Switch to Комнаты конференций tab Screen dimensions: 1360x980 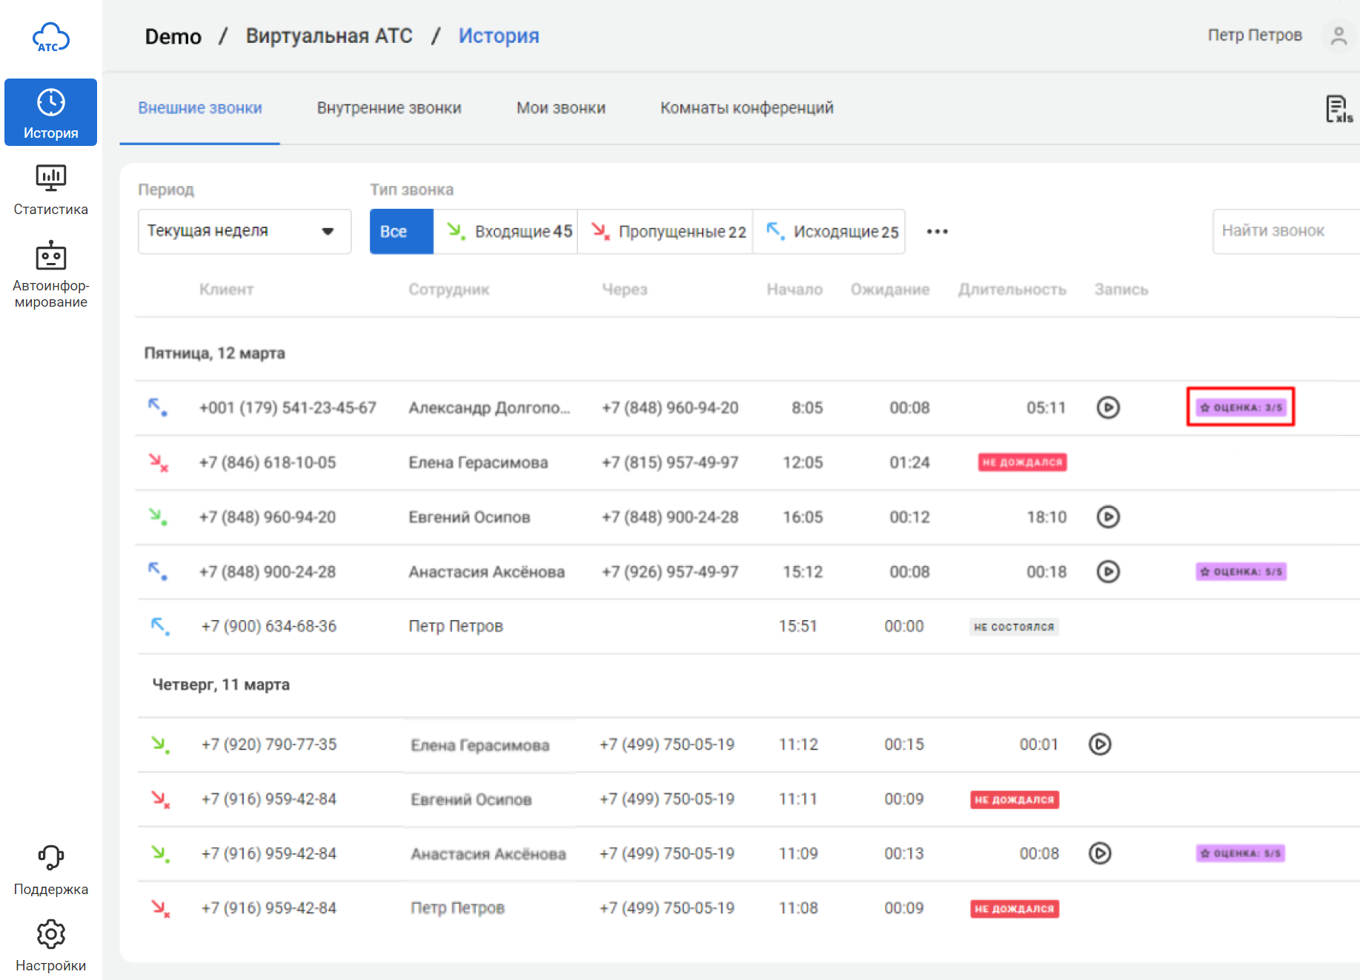[x=746, y=108]
